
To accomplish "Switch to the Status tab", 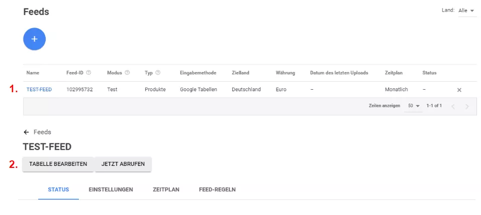I will pyautogui.click(x=58, y=189).
